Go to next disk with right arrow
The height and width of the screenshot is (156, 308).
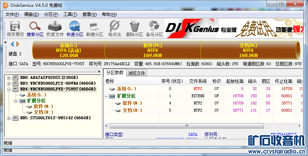click(x=18, y=44)
